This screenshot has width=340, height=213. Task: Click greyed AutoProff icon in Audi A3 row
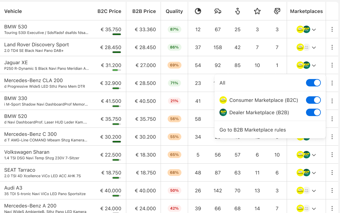pos(307,191)
